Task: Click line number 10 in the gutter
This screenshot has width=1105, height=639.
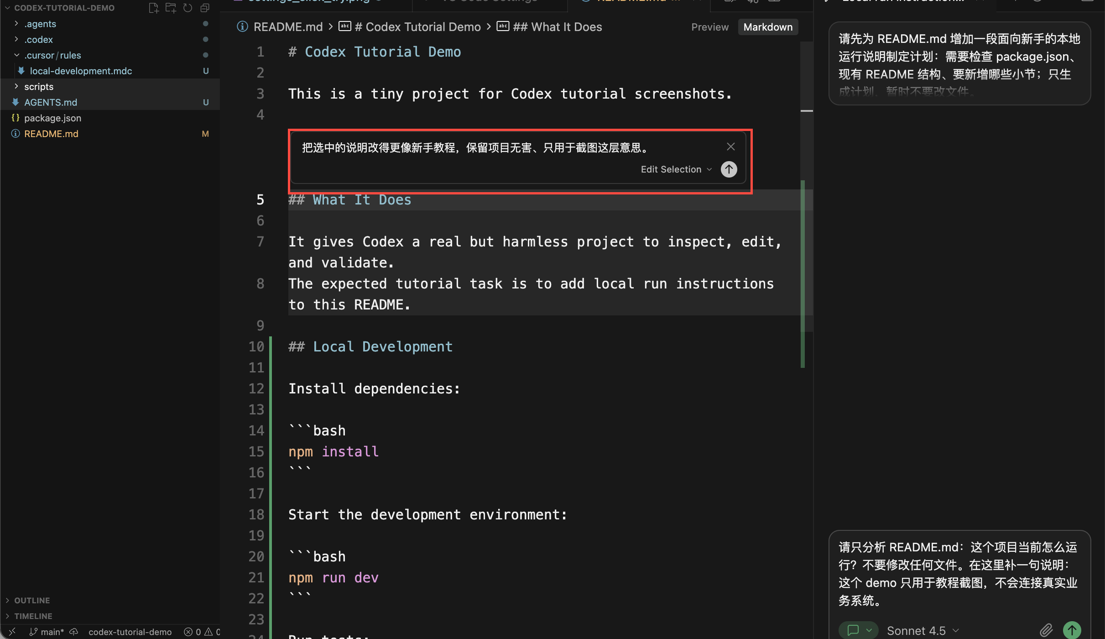Action: tap(256, 347)
